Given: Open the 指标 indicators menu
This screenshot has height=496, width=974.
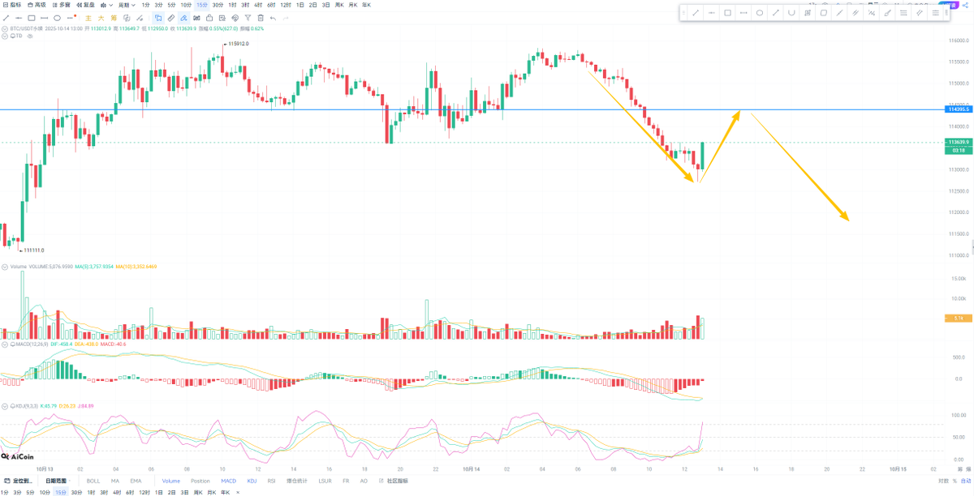Looking at the screenshot, I should click(12, 5).
